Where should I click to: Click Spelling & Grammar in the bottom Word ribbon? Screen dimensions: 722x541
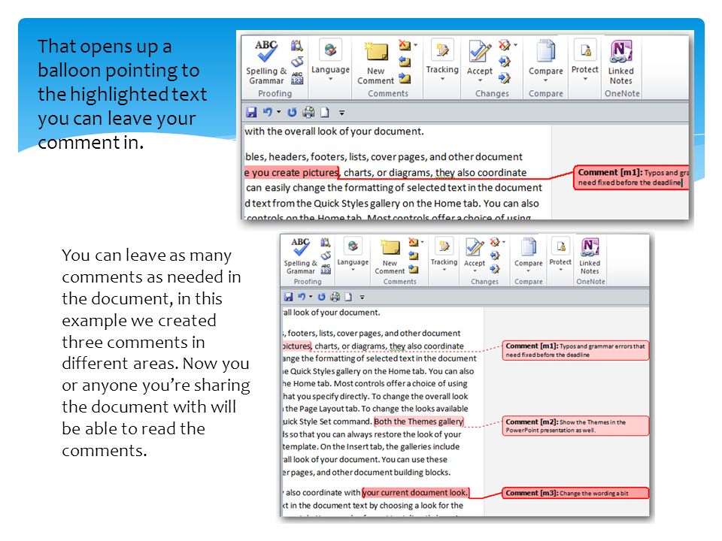(300, 255)
